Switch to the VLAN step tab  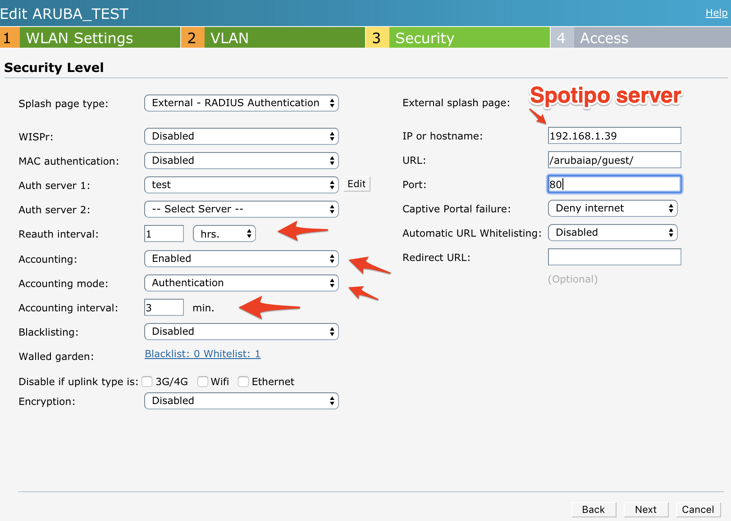click(273, 38)
